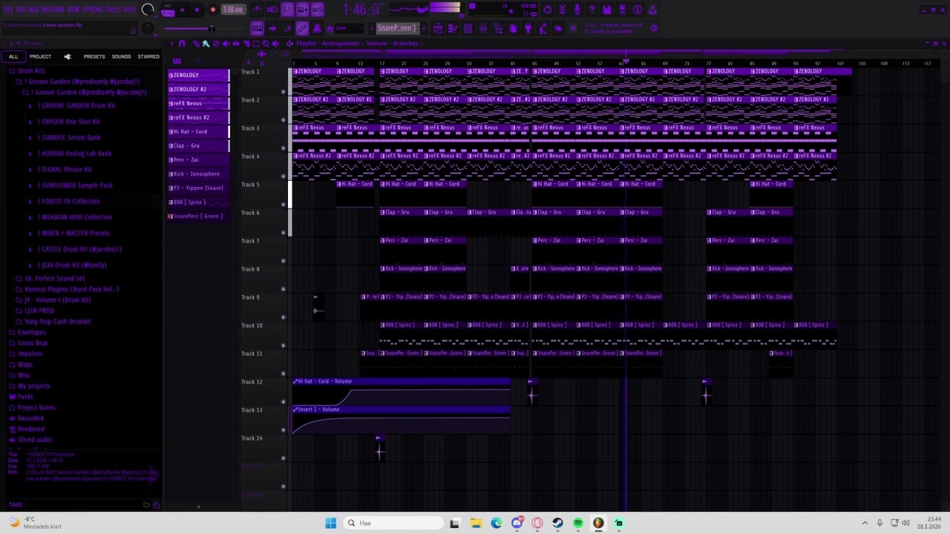950x534 pixels.
Task: Pause playback with the pause button
Action: pos(182,10)
